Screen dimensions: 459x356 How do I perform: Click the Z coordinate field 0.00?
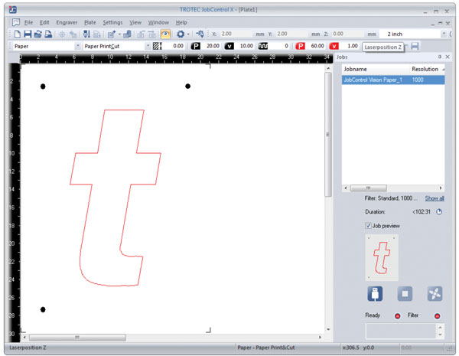tap(347, 34)
